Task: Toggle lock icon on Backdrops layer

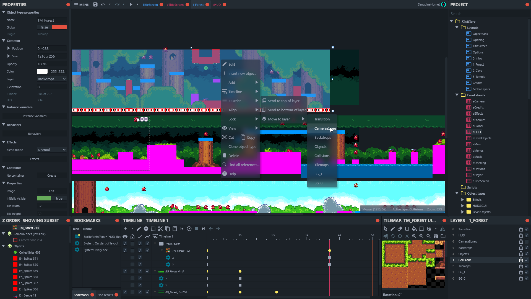Action: coord(521,248)
